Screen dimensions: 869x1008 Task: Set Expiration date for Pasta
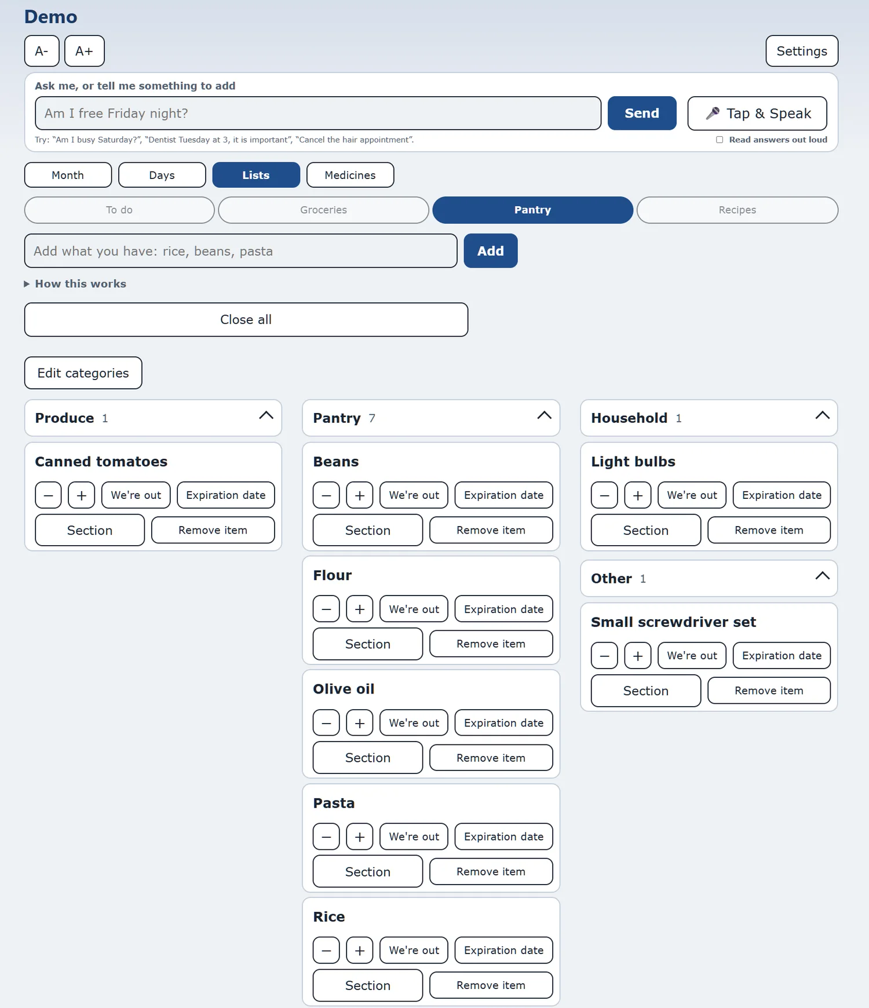coord(503,837)
